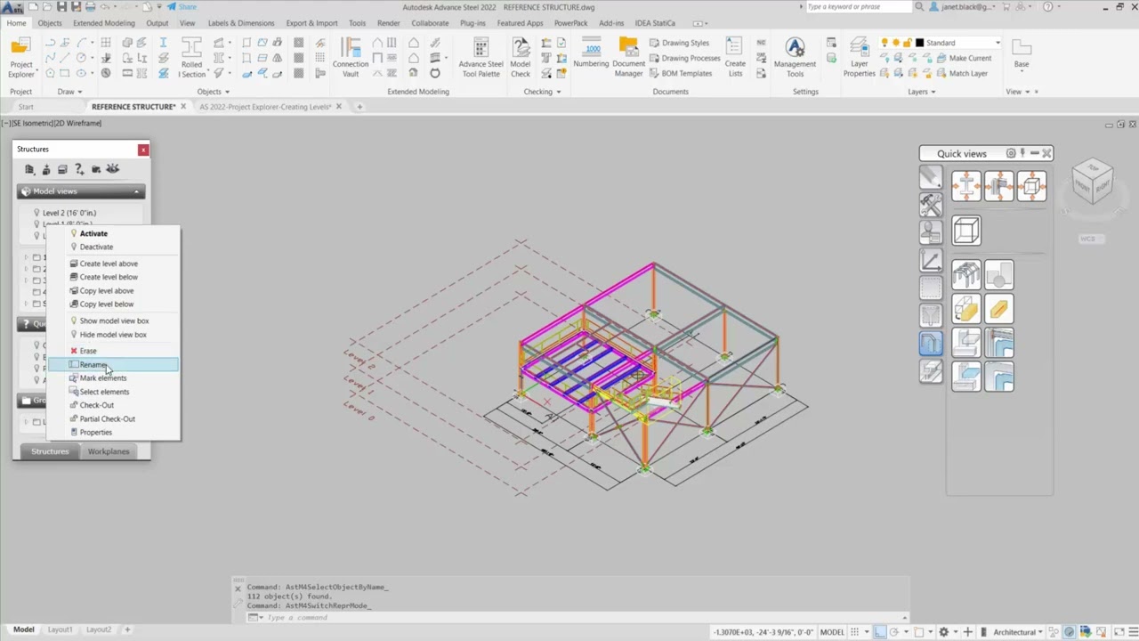The height and width of the screenshot is (641, 1139).
Task: Expand the View panel dropdown
Action: click(x=1022, y=92)
